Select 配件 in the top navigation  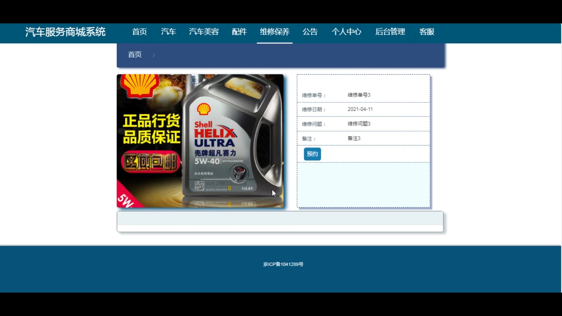tap(239, 32)
